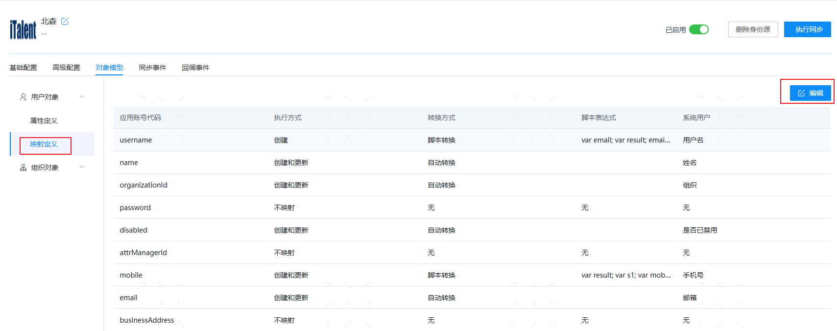Click the 执行同步 button
The height and width of the screenshot is (331, 837).
tap(807, 29)
